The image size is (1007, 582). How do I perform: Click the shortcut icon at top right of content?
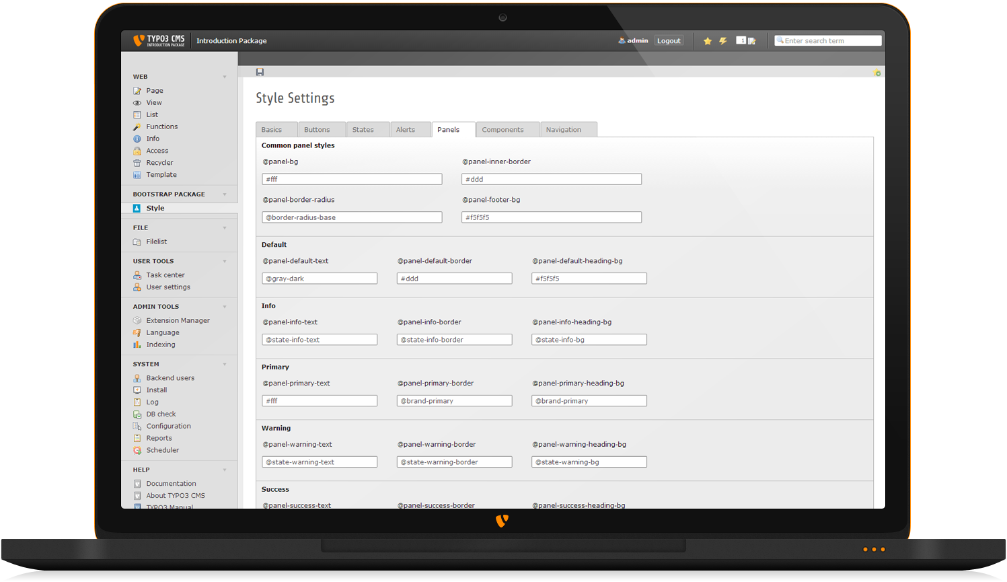877,73
